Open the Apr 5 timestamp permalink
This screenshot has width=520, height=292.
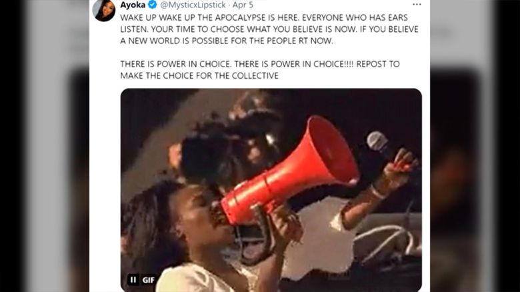pos(243,5)
